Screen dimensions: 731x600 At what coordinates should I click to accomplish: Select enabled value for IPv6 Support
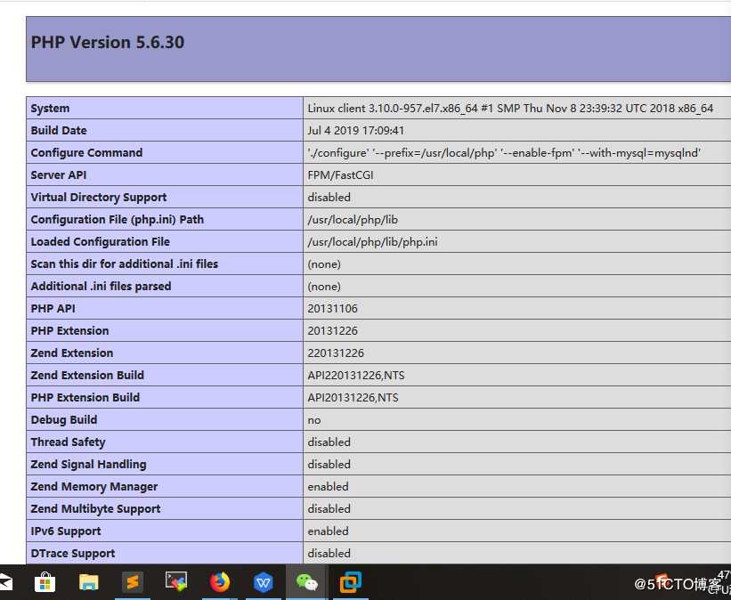pos(329,531)
